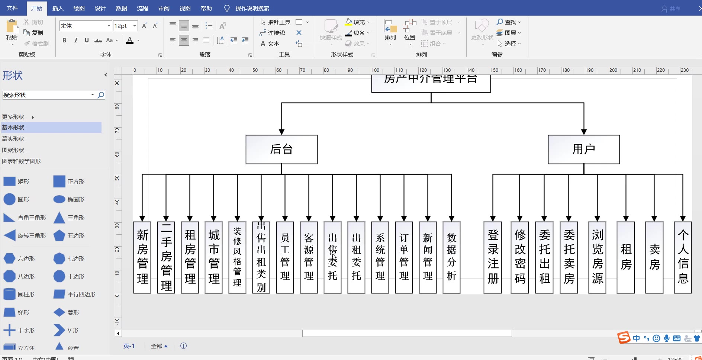Select align bottom paragraph icon
This screenshot has height=360, width=702.
[x=195, y=26]
